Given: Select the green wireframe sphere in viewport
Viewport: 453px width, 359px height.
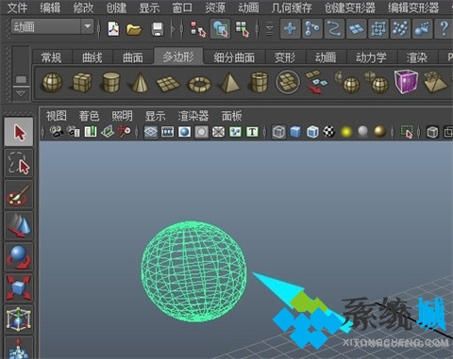Looking at the screenshot, I should point(193,272).
